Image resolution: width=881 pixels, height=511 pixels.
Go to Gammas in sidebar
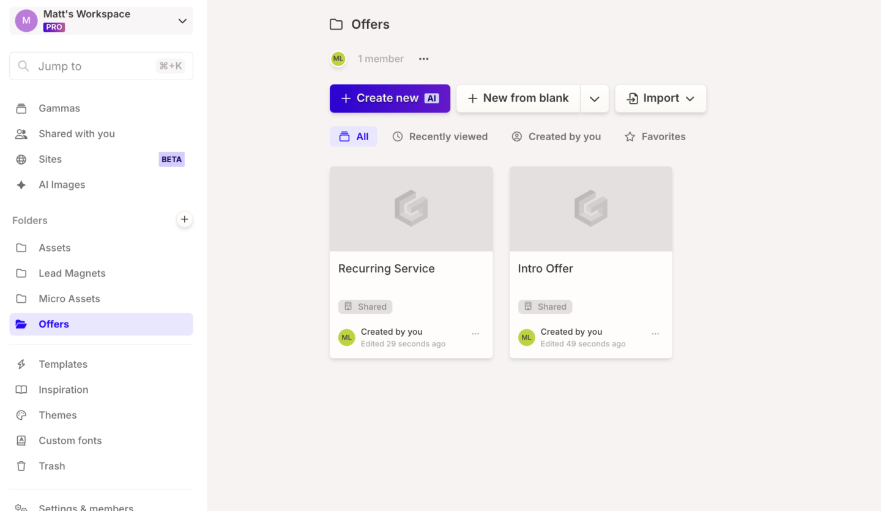[101, 108]
